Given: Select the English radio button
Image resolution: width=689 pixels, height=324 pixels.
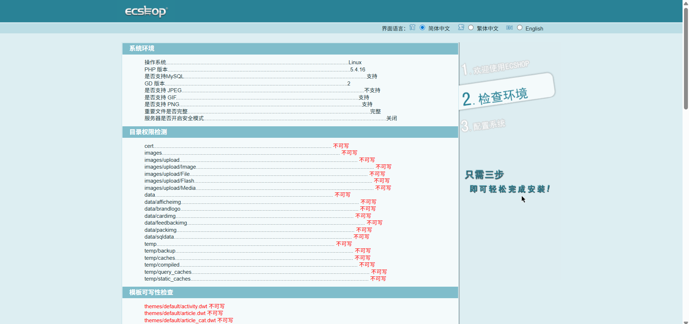Looking at the screenshot, I should 520,28.
